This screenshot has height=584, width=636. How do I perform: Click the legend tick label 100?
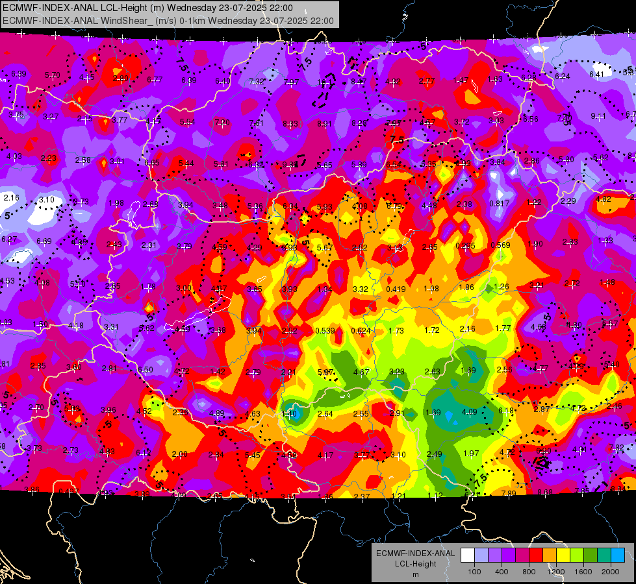pyautogui.click(x=474, y=572)
